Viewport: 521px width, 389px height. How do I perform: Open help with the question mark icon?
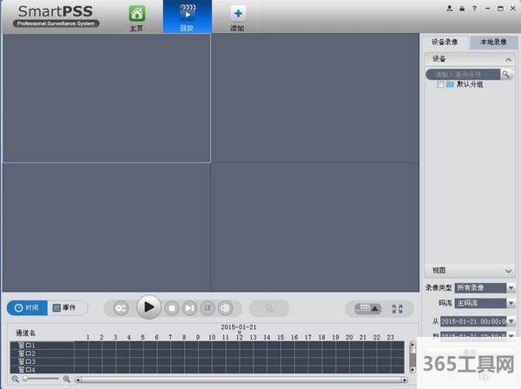pyautogui.click(x=474, y=8)
